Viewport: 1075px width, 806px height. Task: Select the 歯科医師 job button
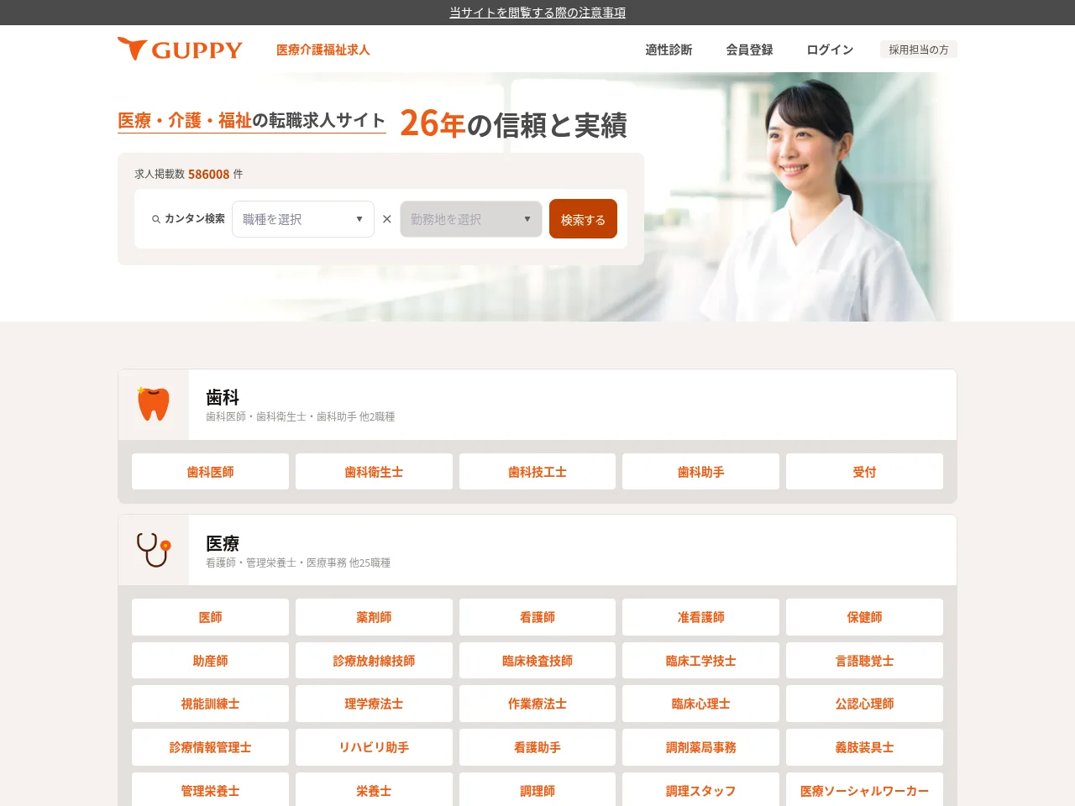pos(210,472)
